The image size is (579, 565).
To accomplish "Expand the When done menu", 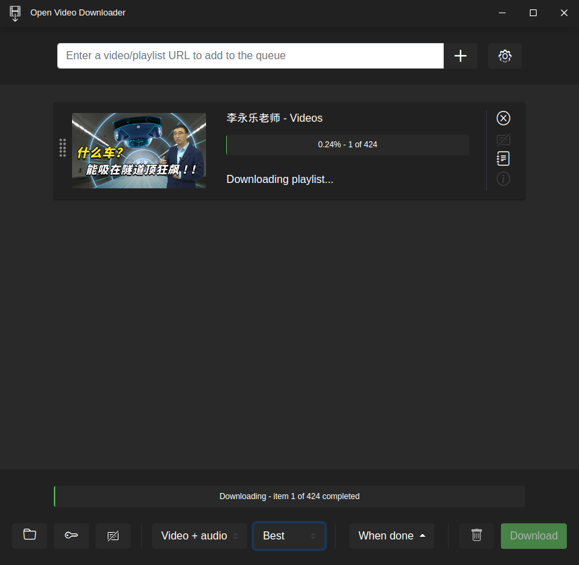I will 392,535.
